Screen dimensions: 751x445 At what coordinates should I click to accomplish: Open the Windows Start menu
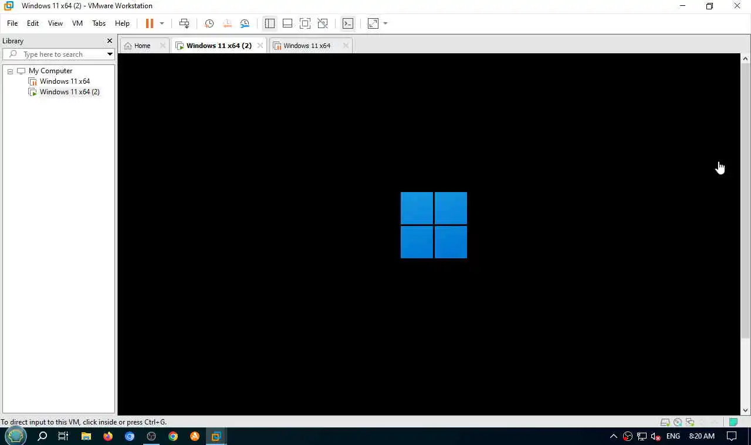coord(16,436)
